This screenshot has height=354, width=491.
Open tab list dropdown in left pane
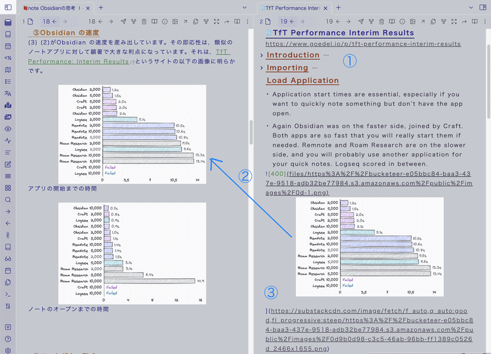244,7
